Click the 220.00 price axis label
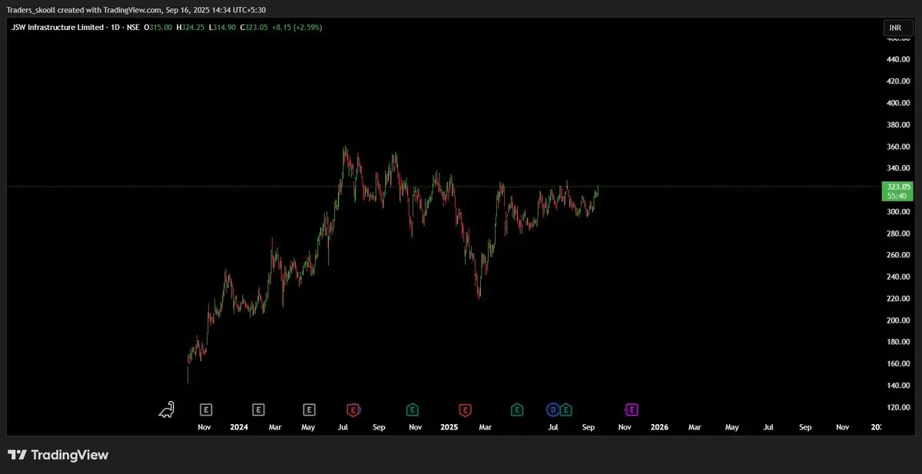 pyautogui.click(x=898, y=298)
